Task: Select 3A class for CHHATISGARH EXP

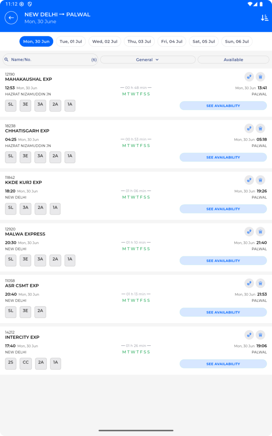Action: 40,157
